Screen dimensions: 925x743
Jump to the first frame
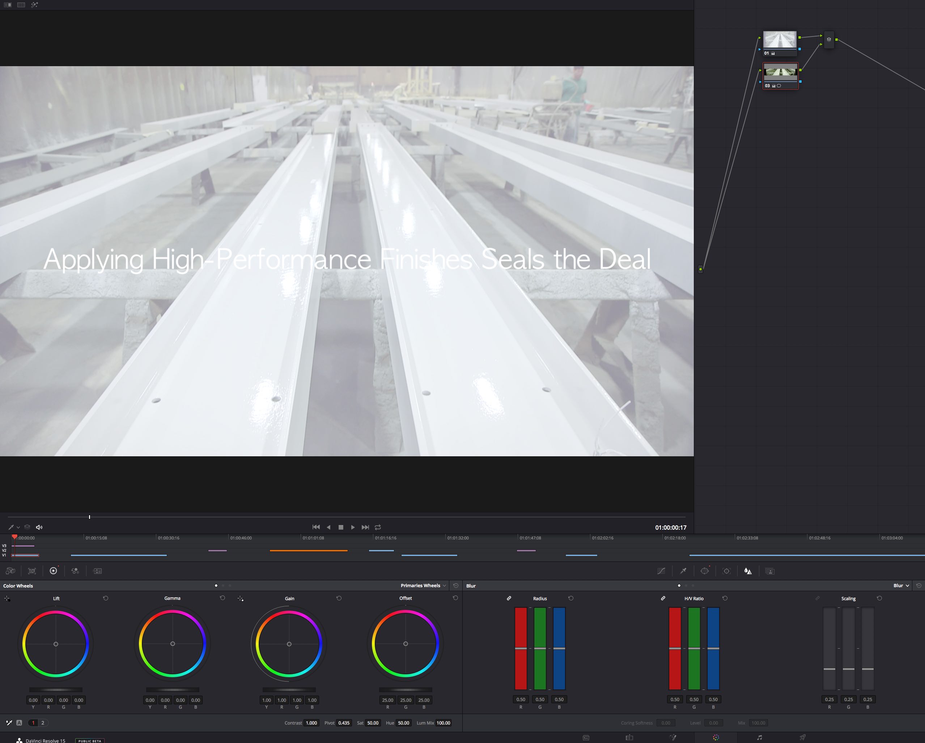[316, 528]
